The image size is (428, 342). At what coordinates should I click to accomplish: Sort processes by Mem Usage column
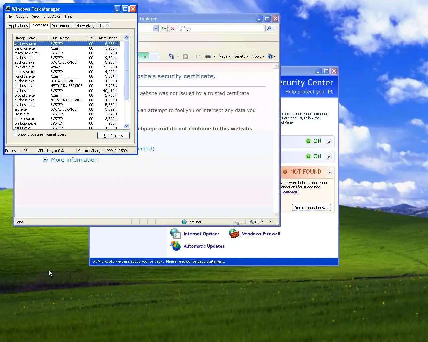(108, 38)
